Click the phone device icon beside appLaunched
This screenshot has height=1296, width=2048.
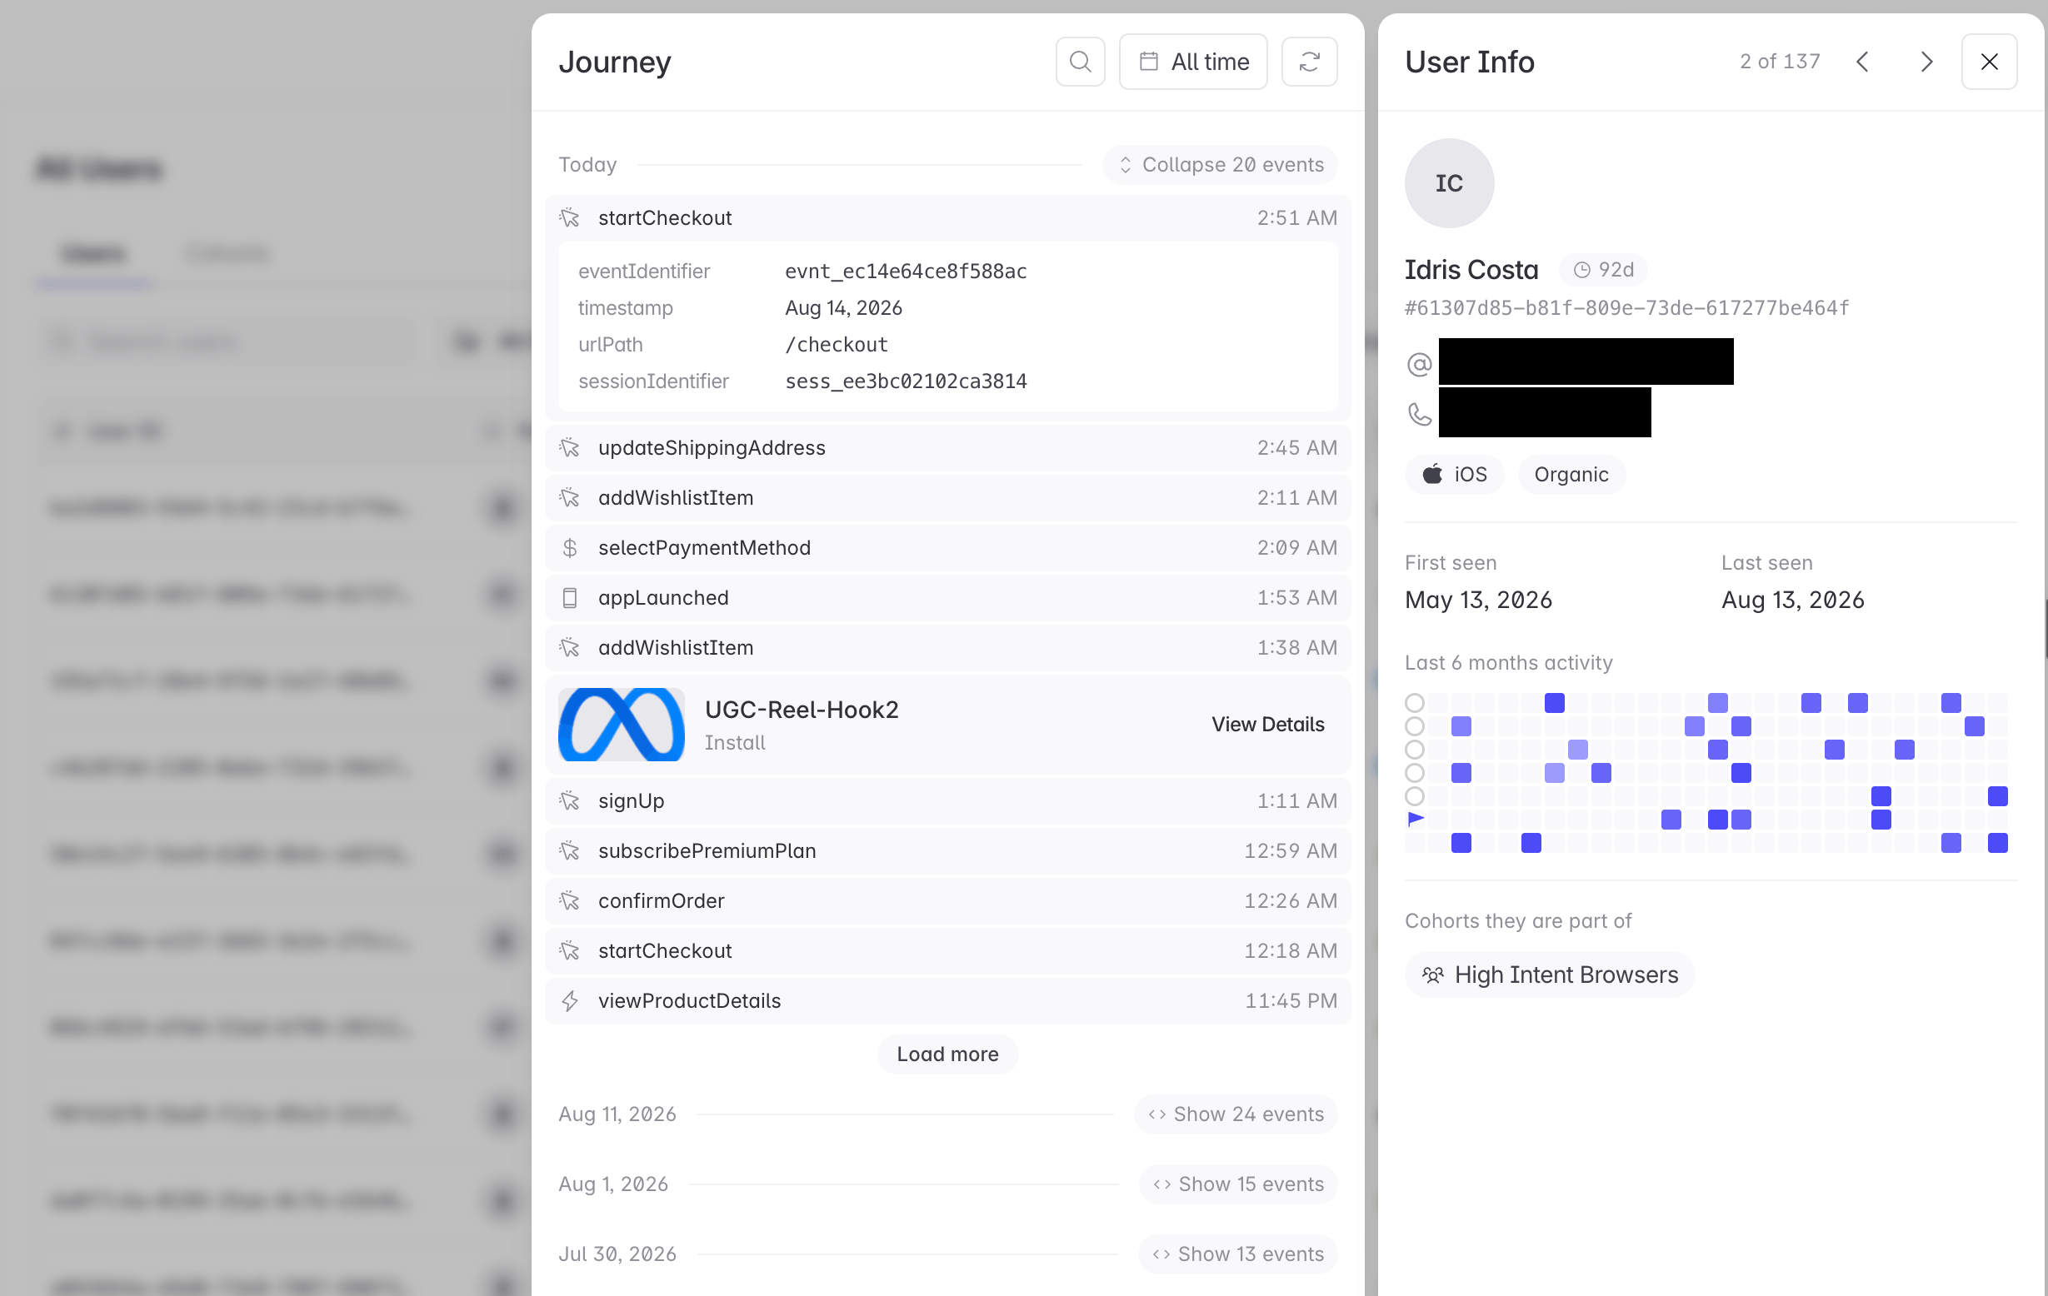tap(570, 598)
